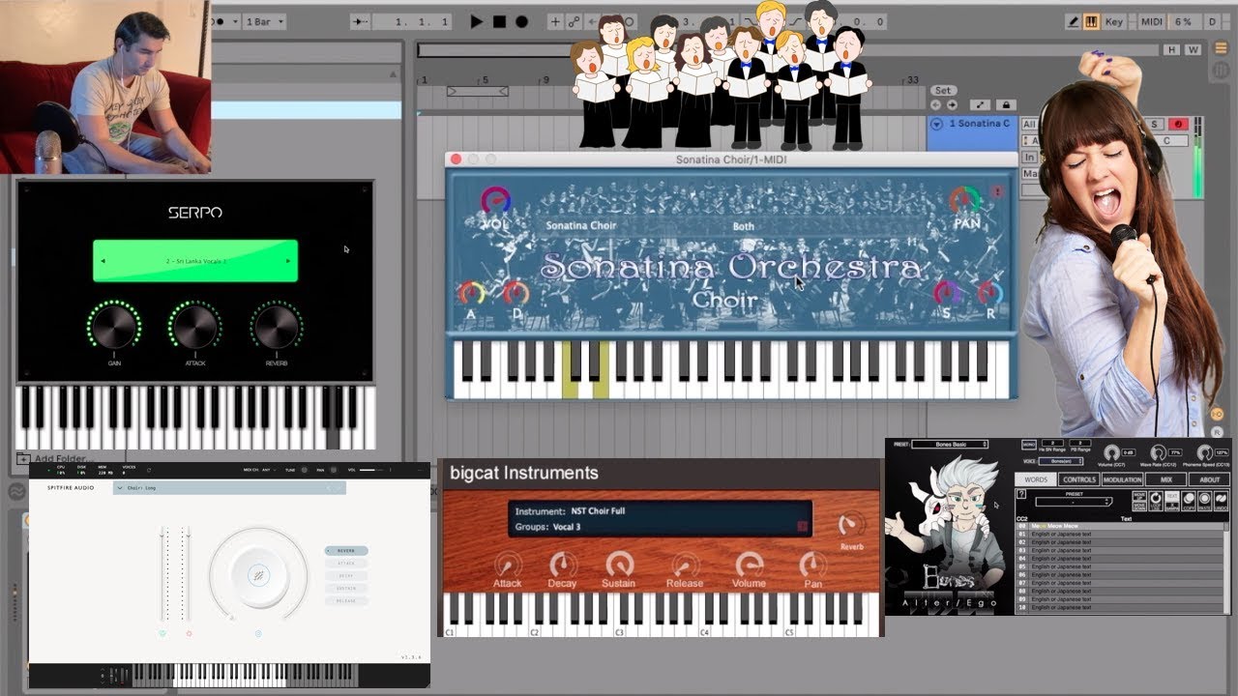Switch to the MODULATION tab

pos(1122,479)
